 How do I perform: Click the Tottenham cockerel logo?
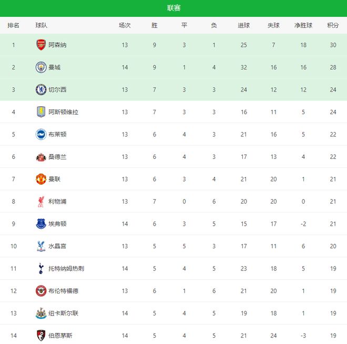pos(41,268)
